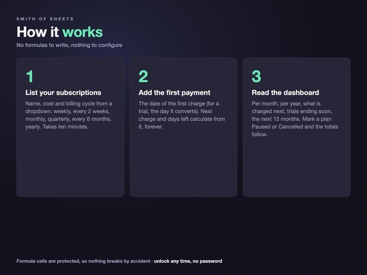Click the green step number 2
Viewport: 367px width, 275px height.
(143, 77)
